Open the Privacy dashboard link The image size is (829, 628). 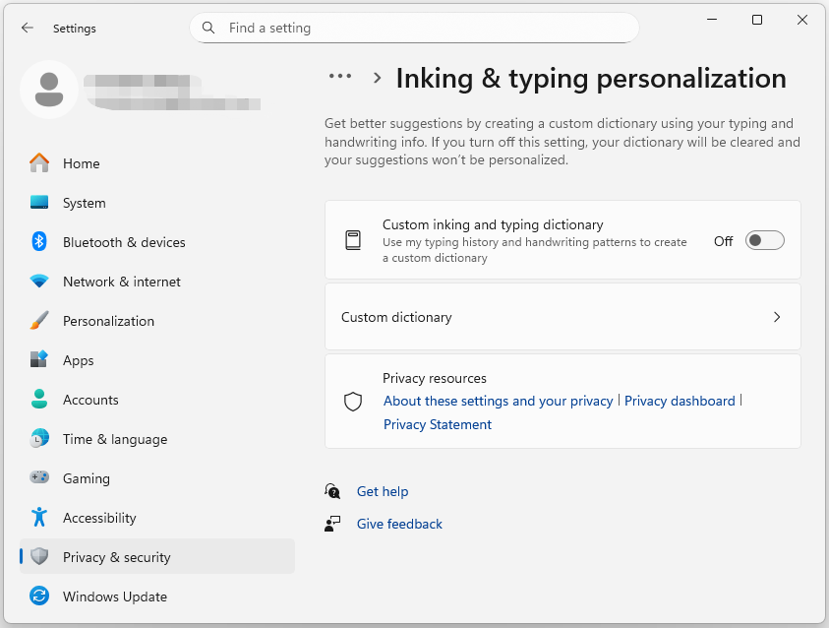point(680,401)
